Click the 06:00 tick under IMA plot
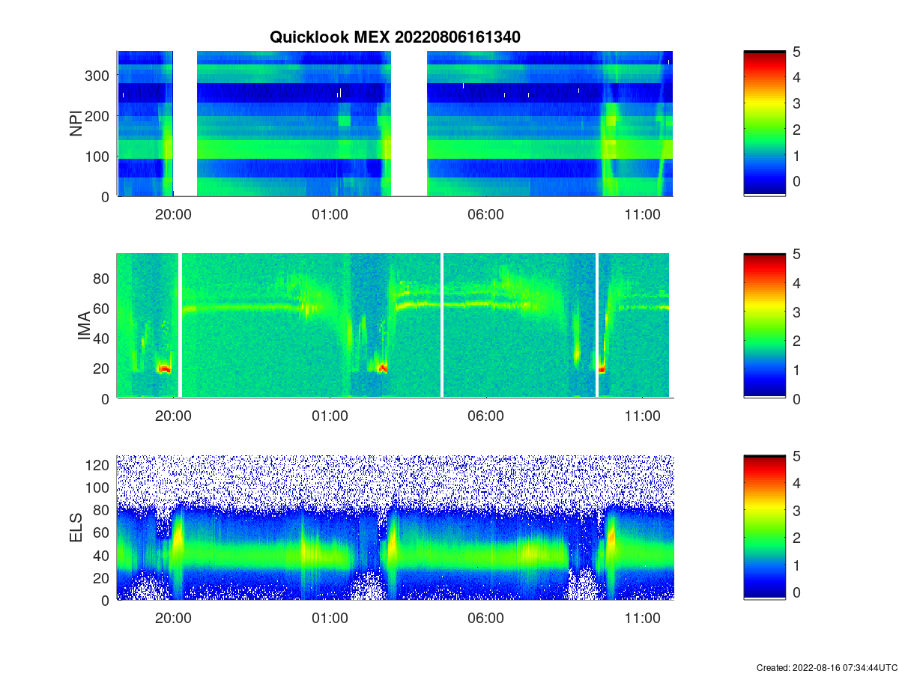The width and height of the screenshot is (899, 674). click(485, 416)
